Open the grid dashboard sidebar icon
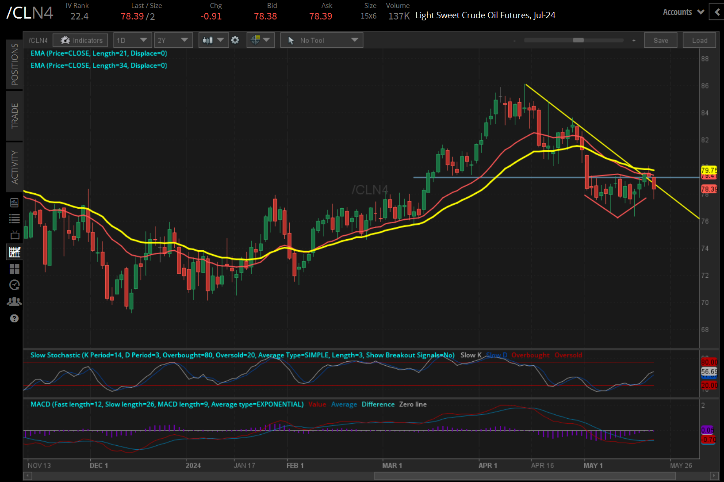This screenshot has height=482, width=724. coord(14,268)
